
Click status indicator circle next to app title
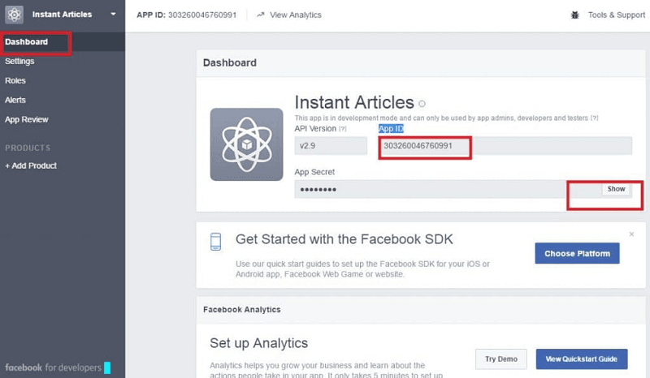point(422,104)
